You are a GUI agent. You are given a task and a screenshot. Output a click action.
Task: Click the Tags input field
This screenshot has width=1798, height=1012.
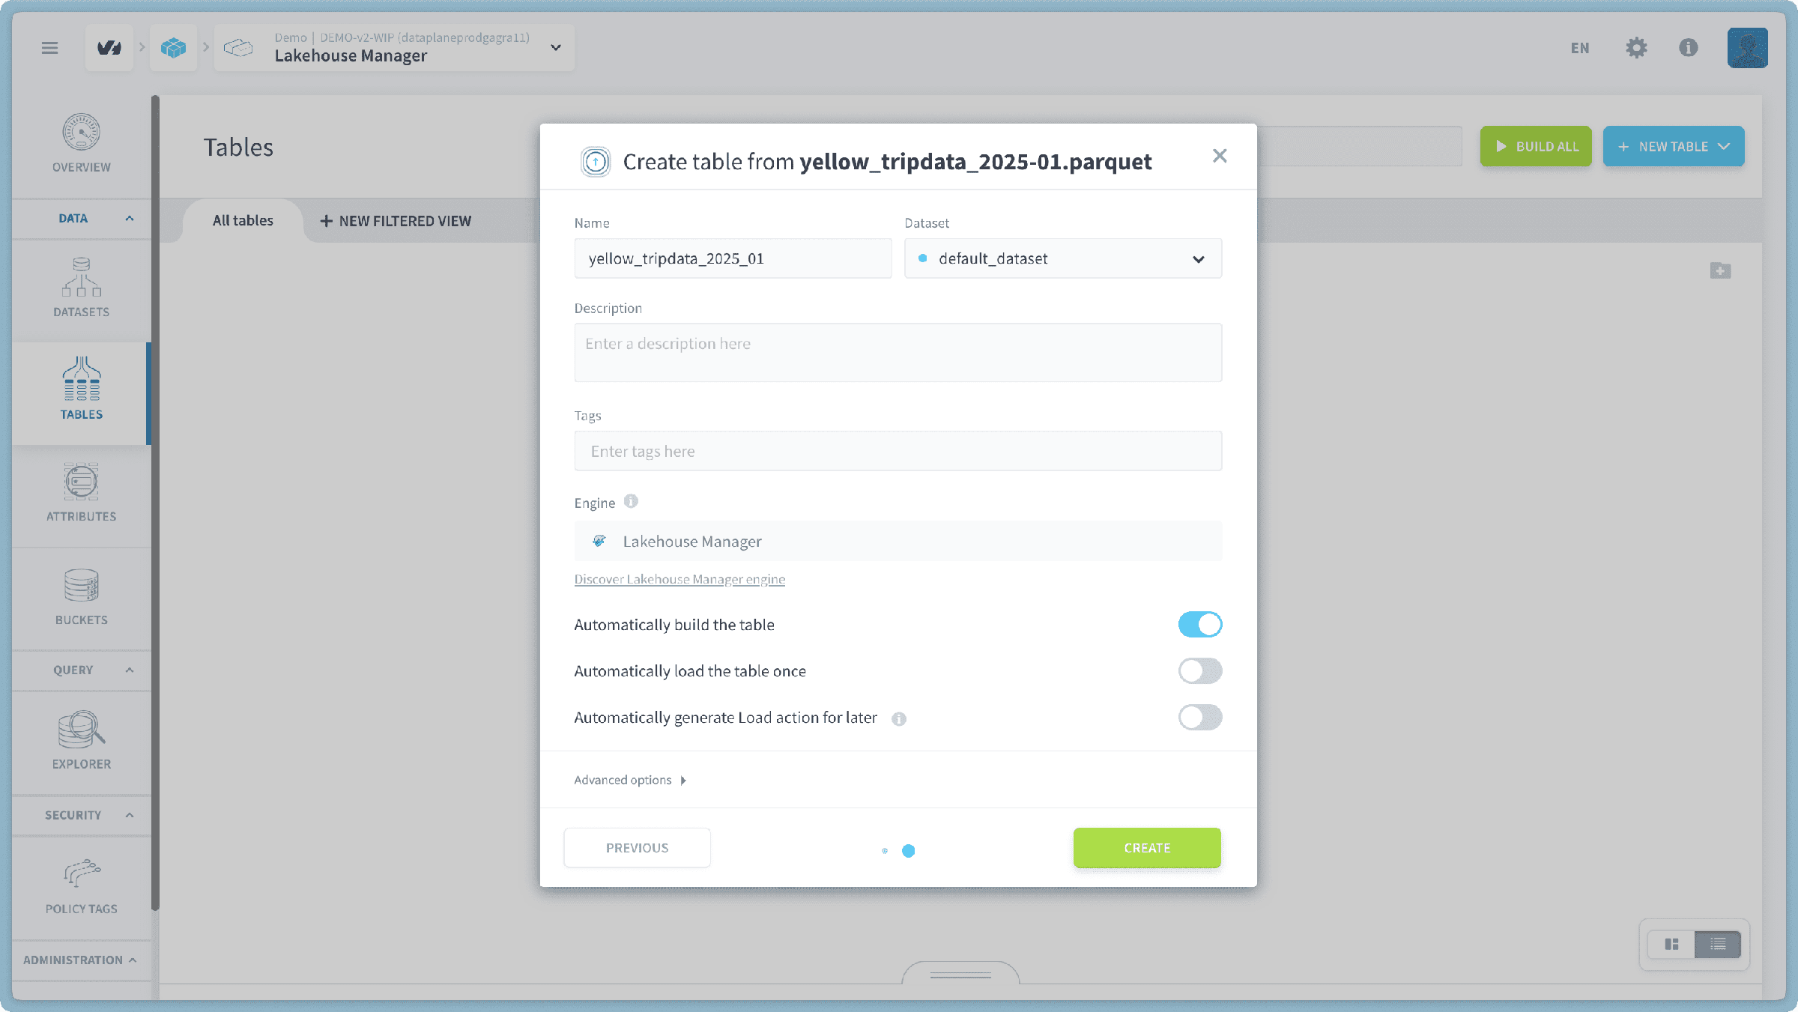898,451
